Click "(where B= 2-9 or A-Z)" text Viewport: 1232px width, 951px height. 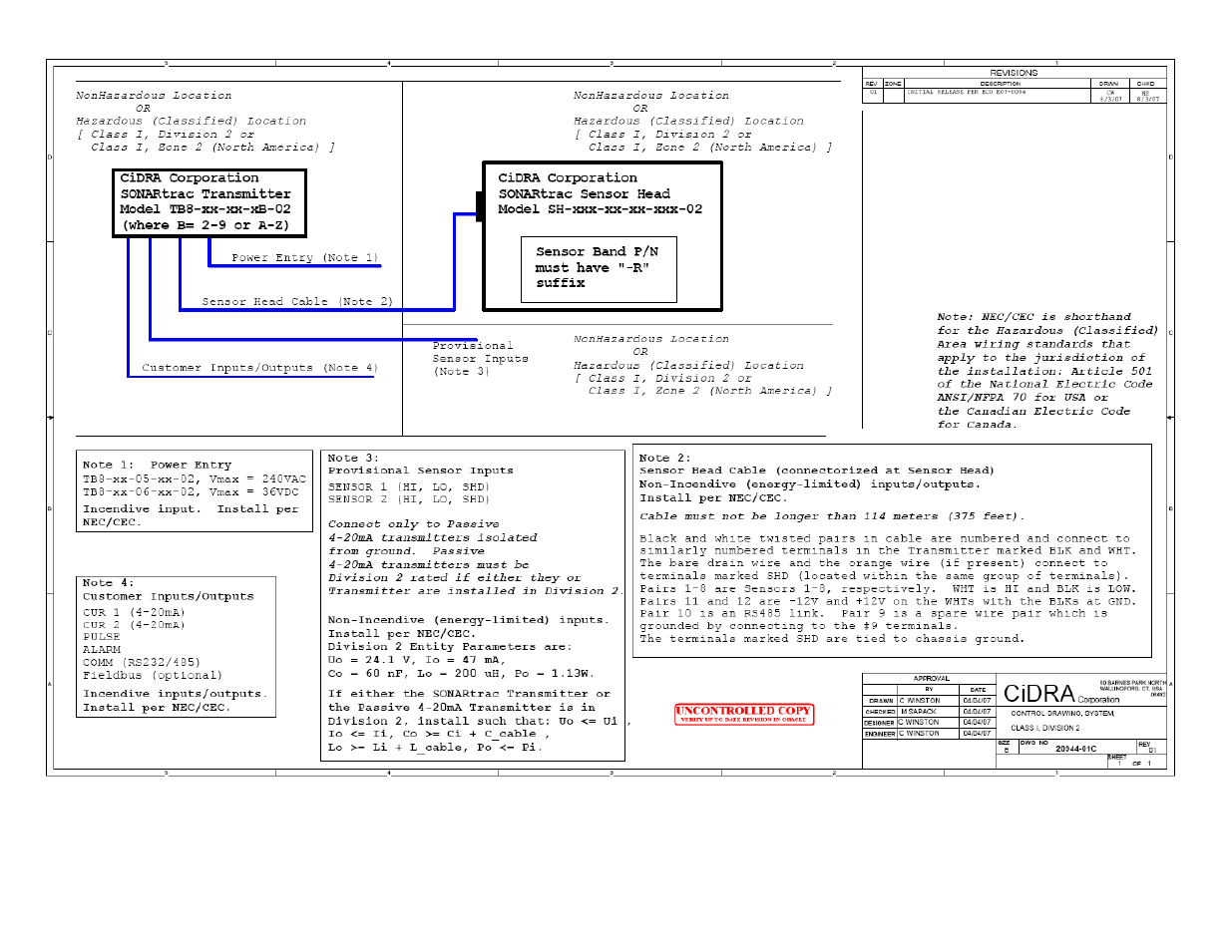click(205, 225)
